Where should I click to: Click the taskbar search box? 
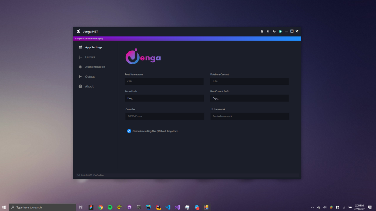[42, 207]
